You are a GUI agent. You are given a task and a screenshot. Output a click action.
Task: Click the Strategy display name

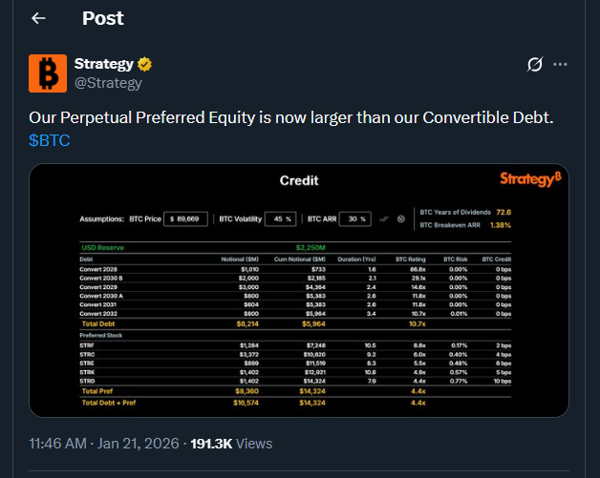(104, 64)
